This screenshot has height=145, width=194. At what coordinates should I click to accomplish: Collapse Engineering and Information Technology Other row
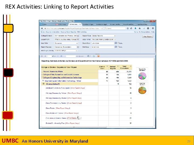coord(43,81)
